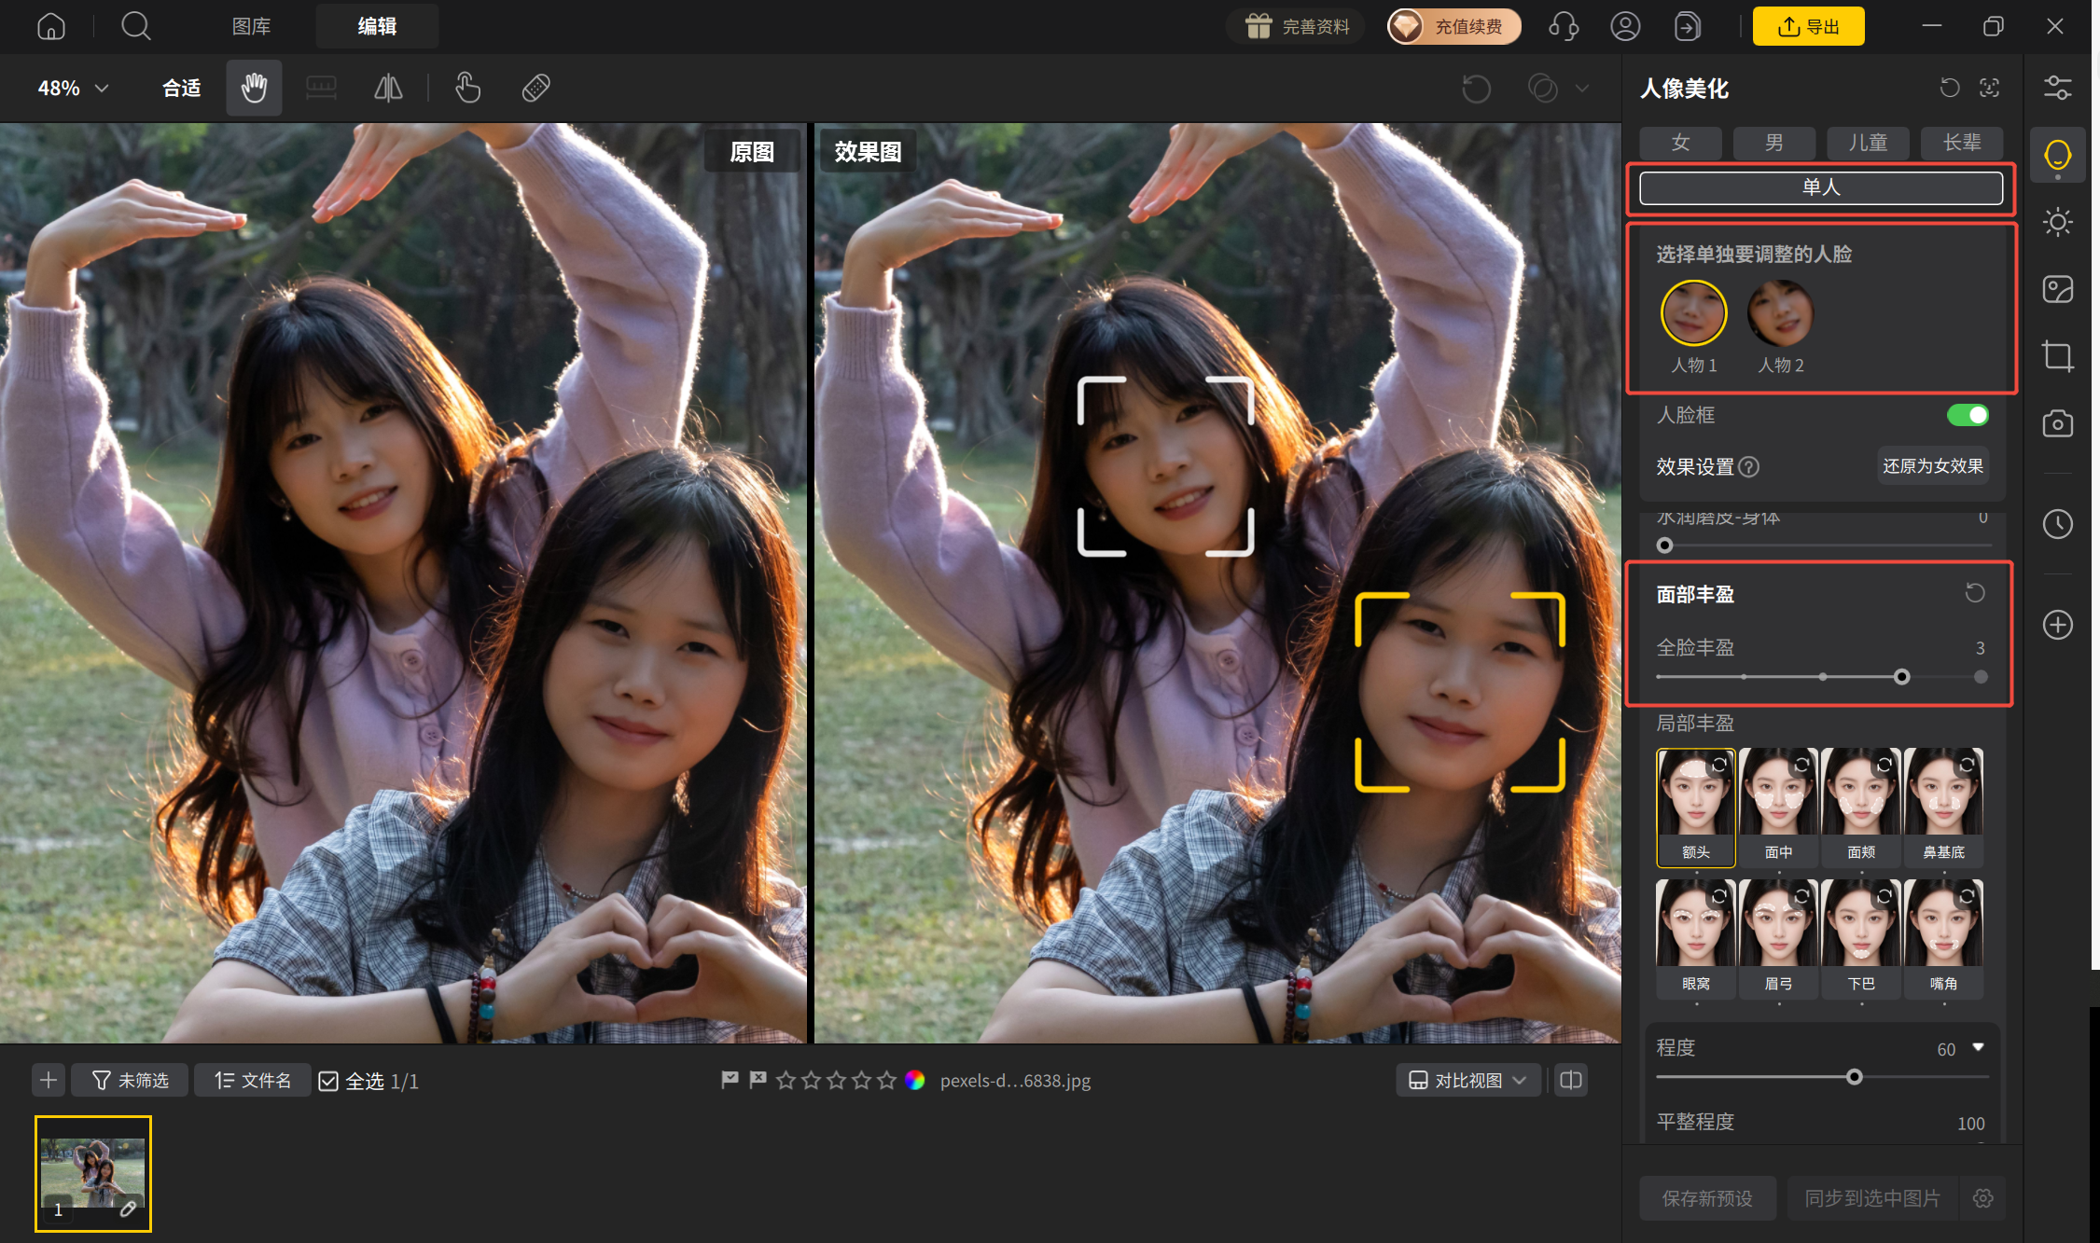The width and height of the screenshot is (2100, 1243).
Task: Select the filmstrip photo thumbnail
Action: 92,1174
